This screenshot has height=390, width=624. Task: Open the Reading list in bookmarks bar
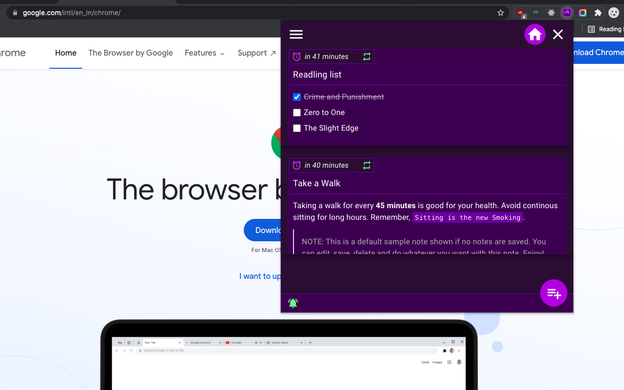pyautogui.click(x=605, y=29)
